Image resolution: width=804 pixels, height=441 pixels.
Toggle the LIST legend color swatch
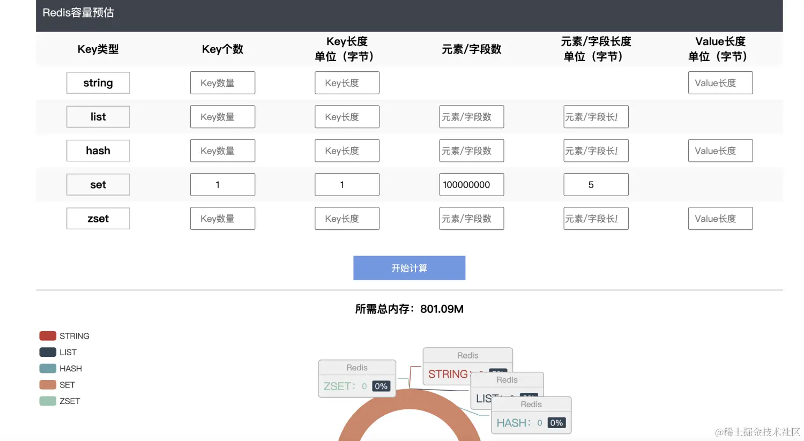[48, 352]
